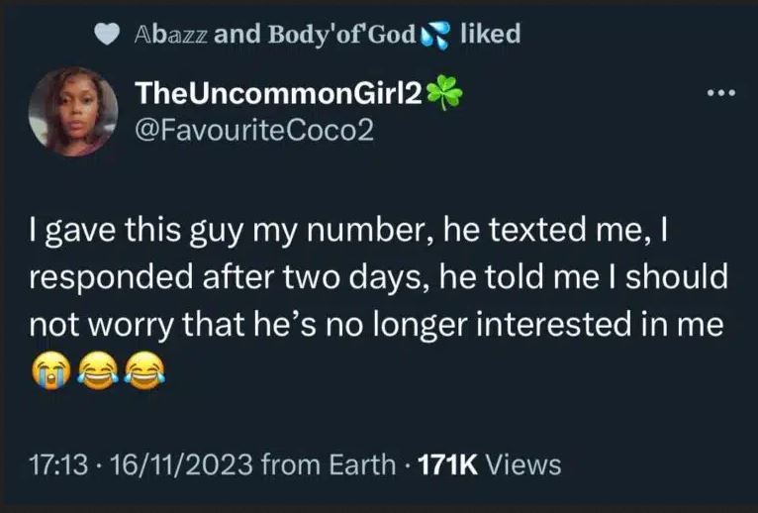Click tweet line starting 'responded after two days'

[x=379, y=279]
